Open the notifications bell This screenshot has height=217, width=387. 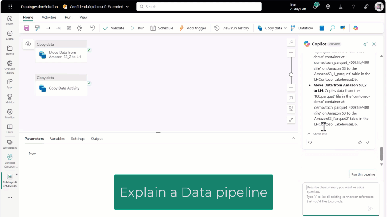click(315, 6)
